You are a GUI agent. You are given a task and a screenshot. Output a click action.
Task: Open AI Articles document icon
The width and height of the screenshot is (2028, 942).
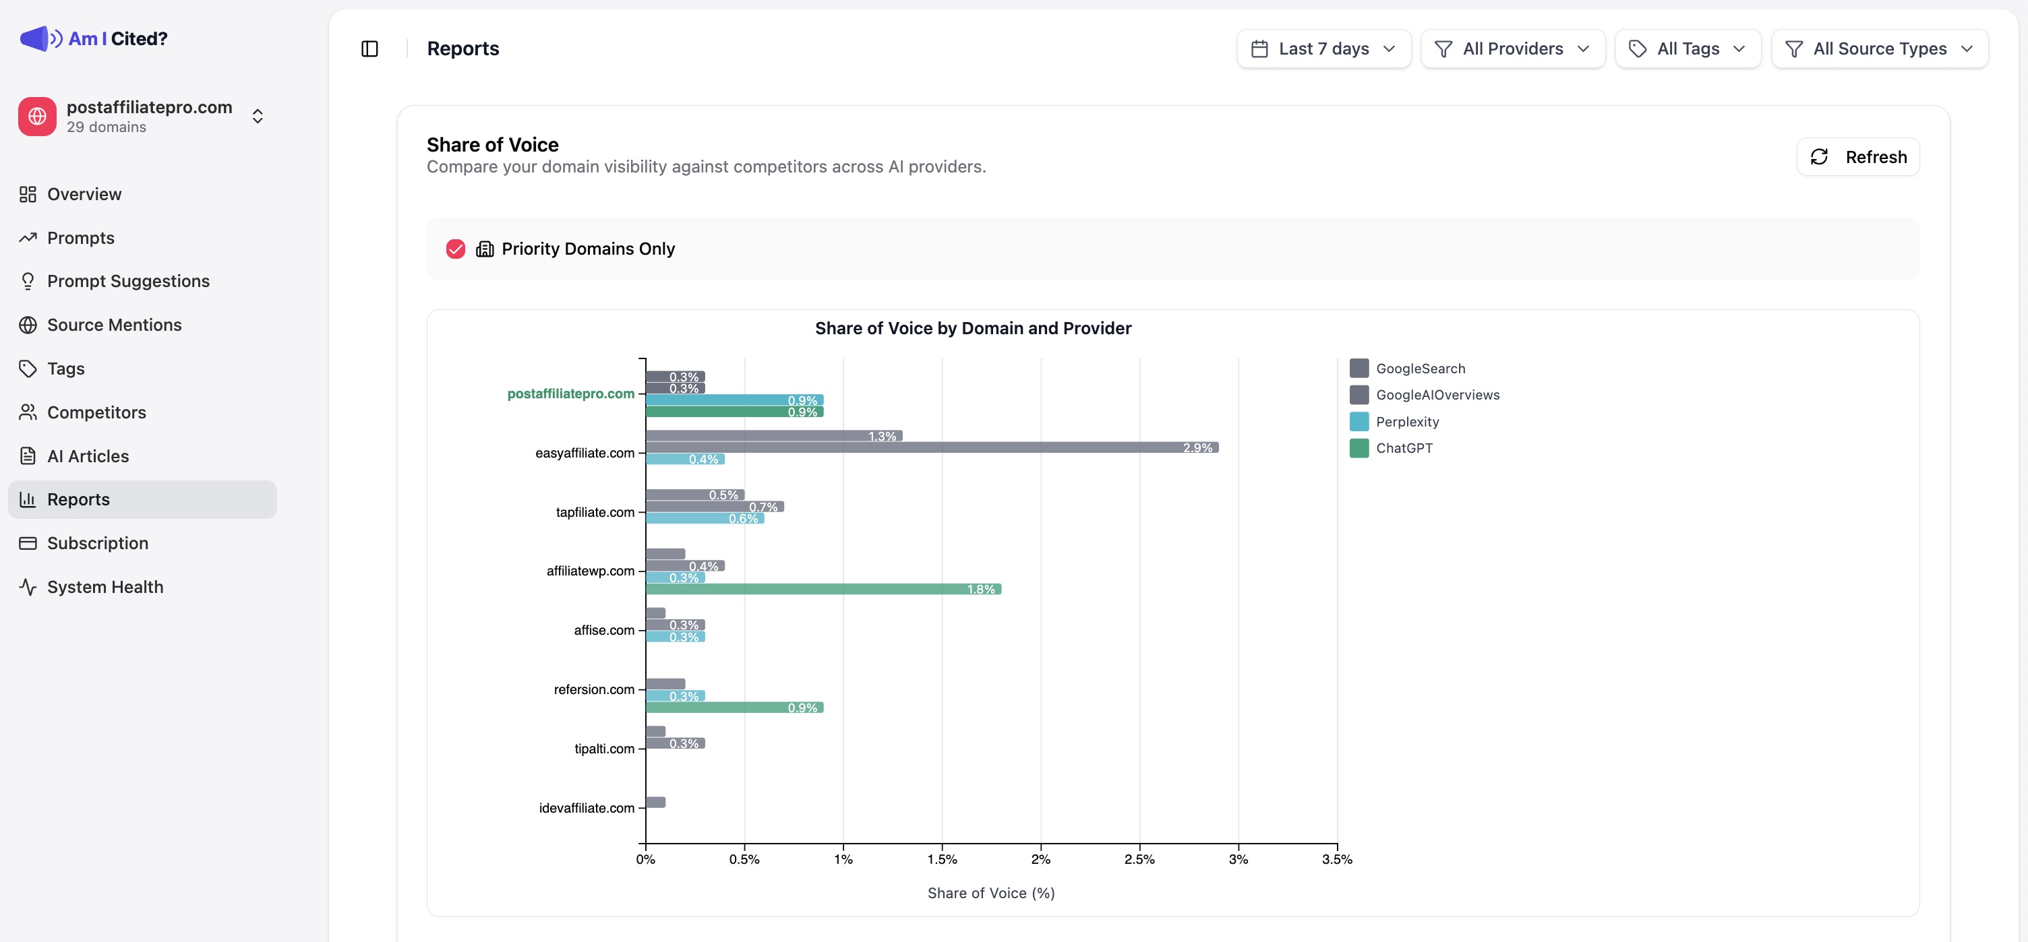tap(28, 455)
